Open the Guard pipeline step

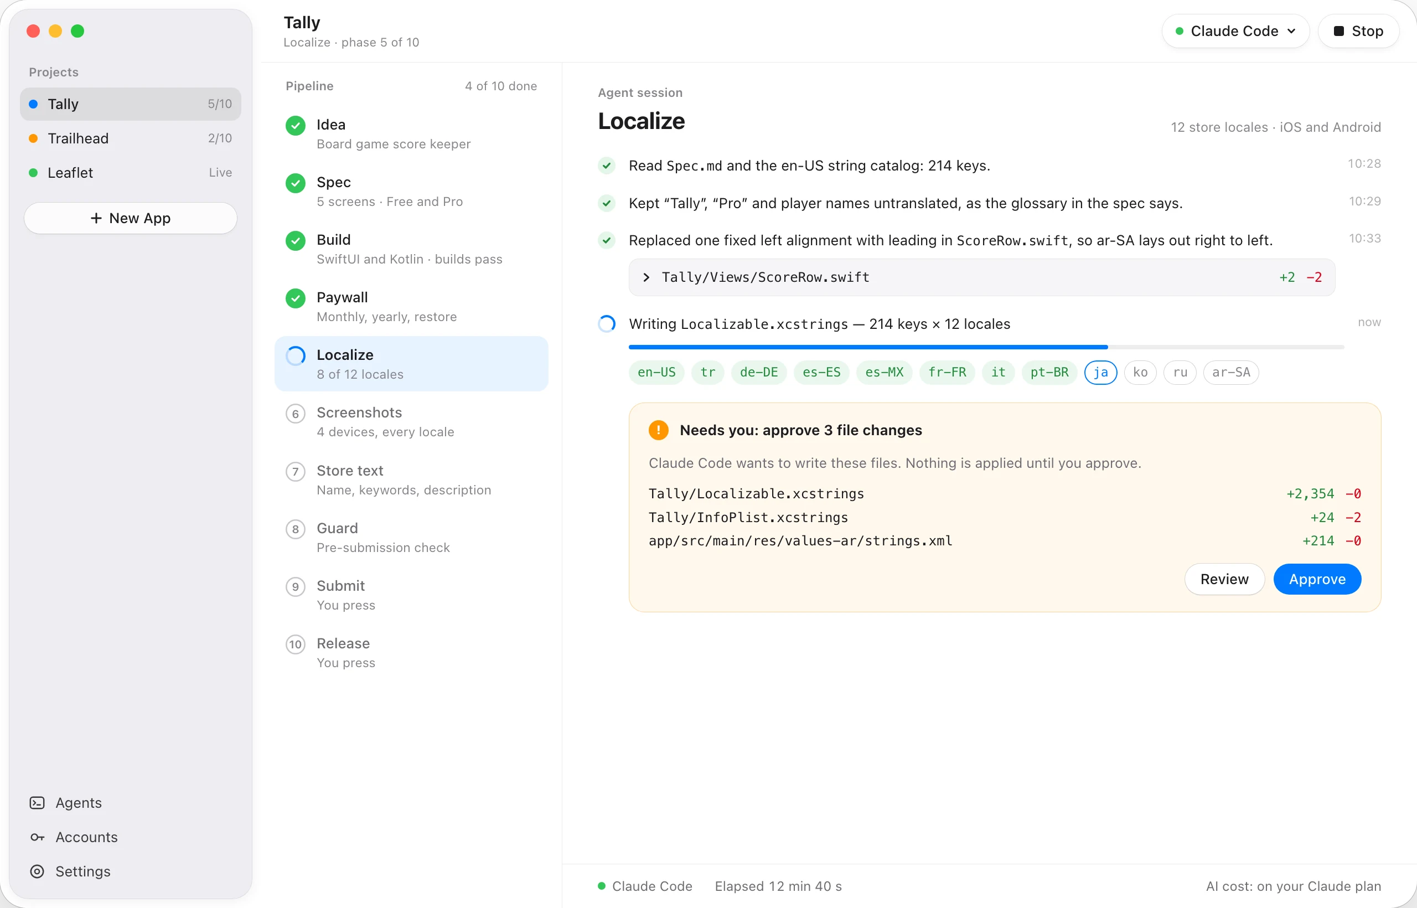[x=411, y=537]
